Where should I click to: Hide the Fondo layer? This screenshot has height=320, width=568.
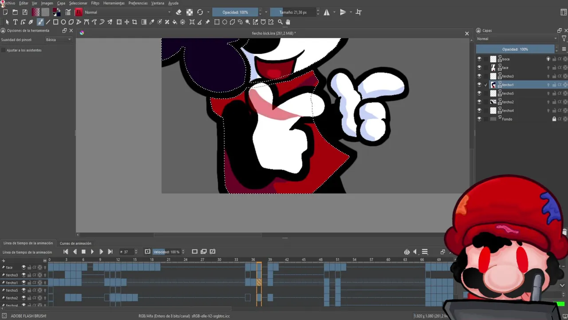tap(479, 119)
